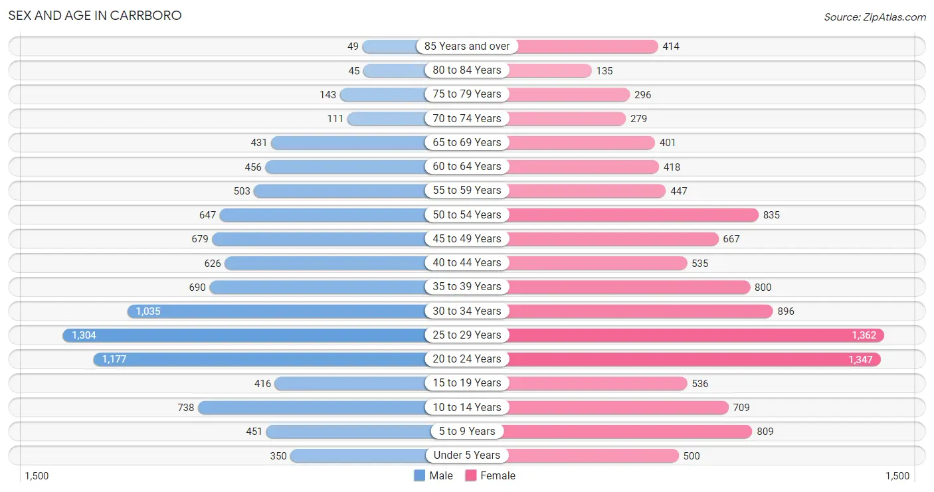Click the 85 Years and over label
Image resolution: width=934 pixels, height=492 pixels.
point(467,46)
